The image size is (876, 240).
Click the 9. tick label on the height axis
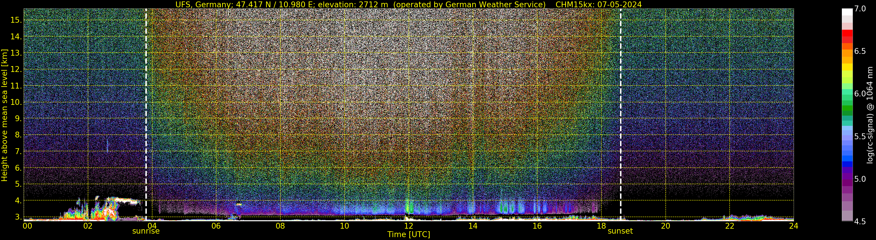(x=18, y=119)
